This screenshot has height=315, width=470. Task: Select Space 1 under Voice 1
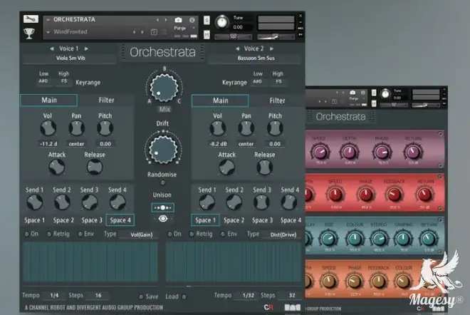pos(34,220)
